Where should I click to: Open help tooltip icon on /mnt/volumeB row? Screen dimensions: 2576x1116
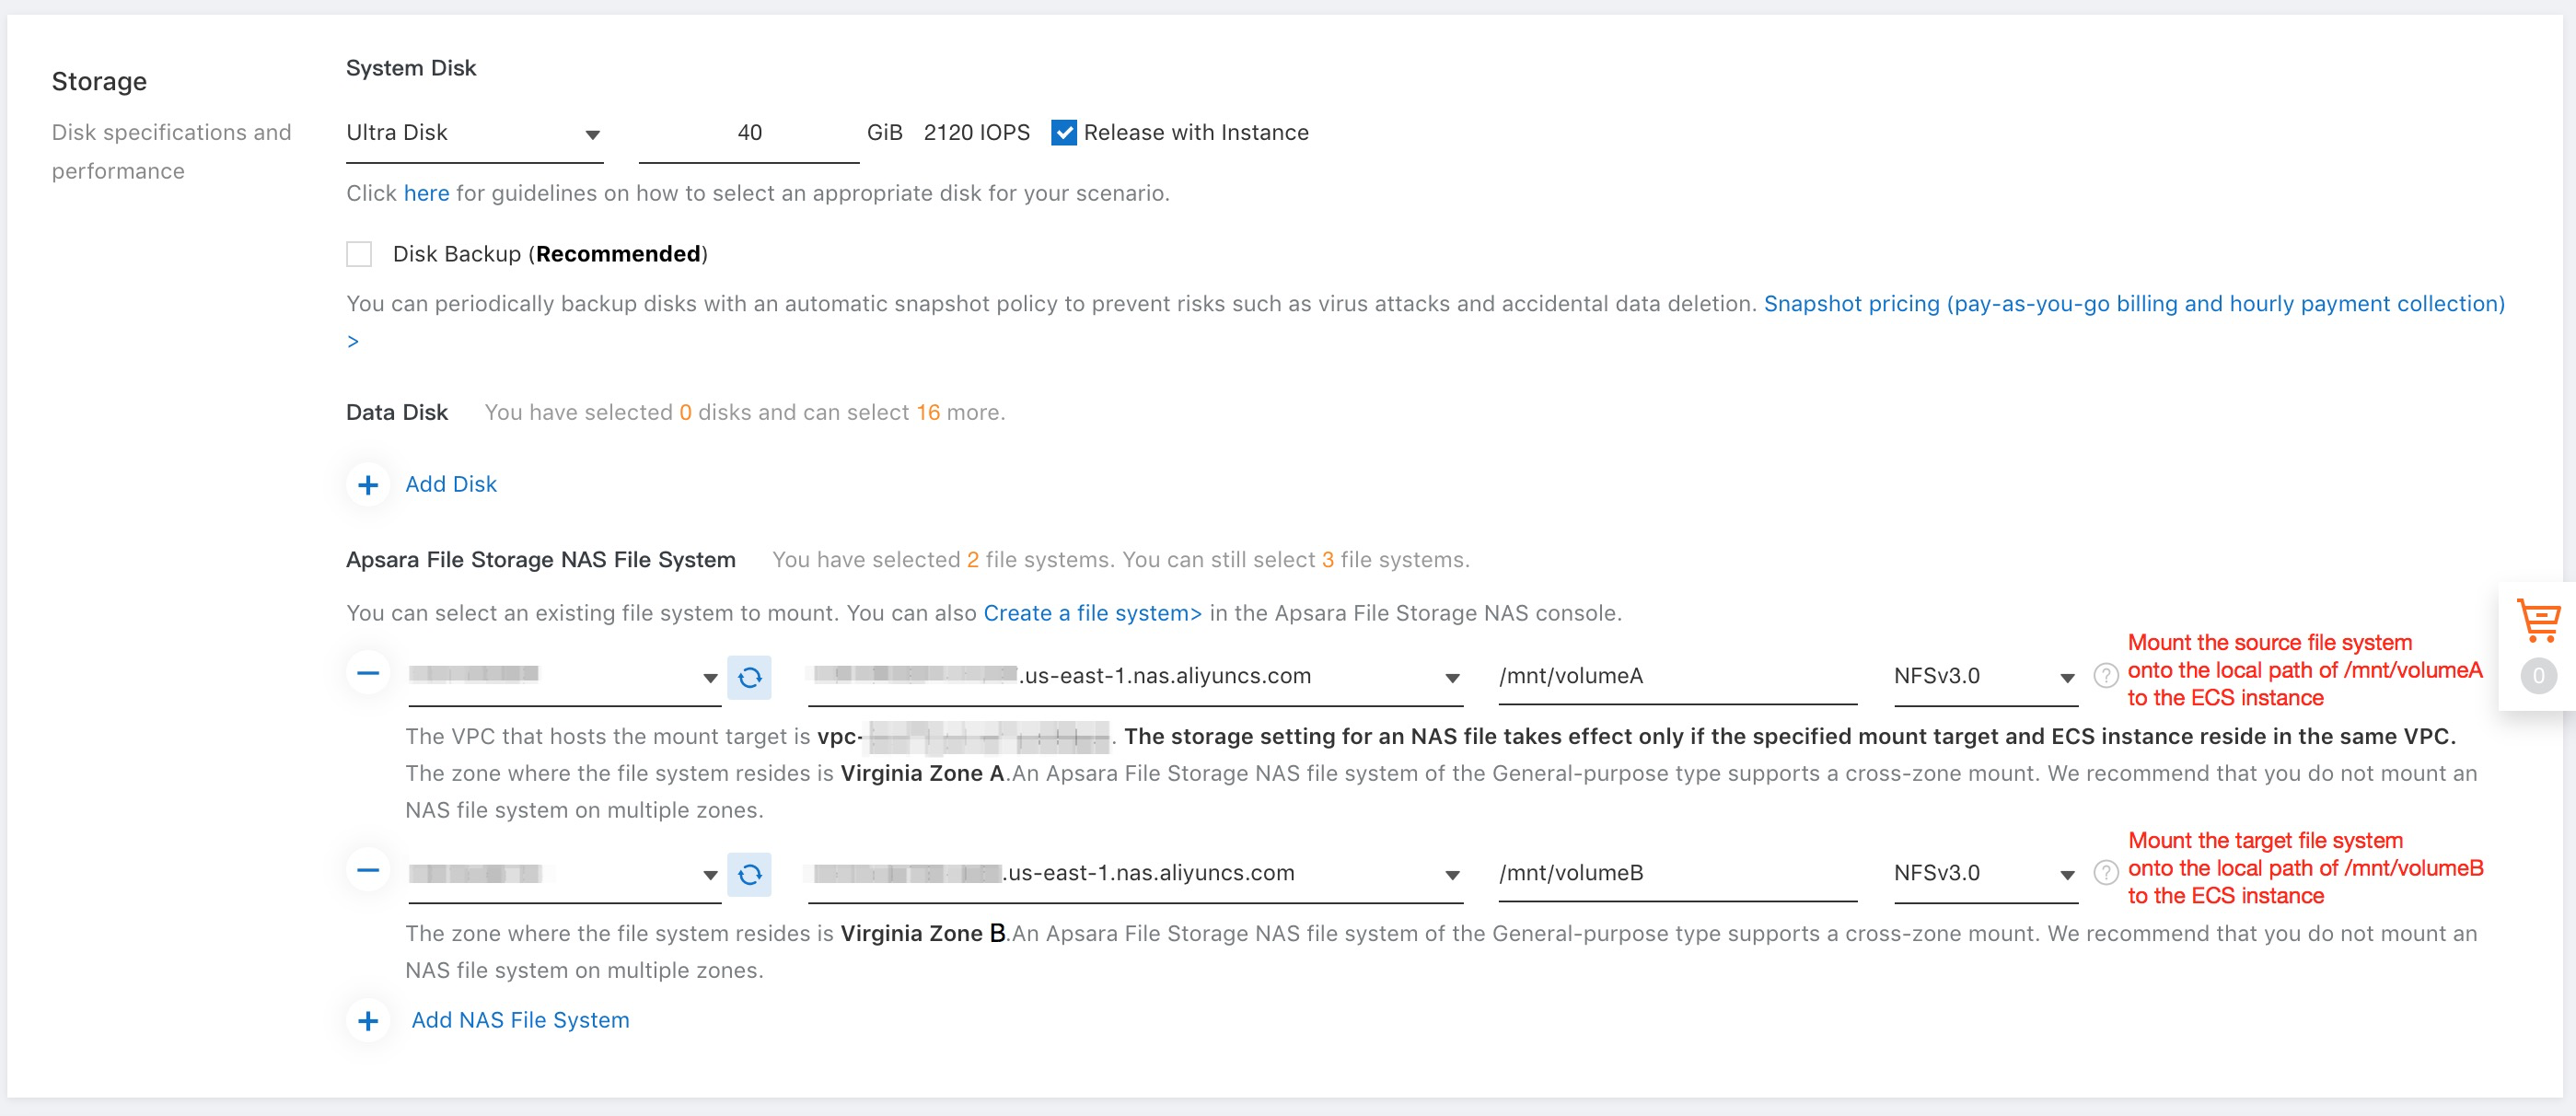click(2105, 873)
